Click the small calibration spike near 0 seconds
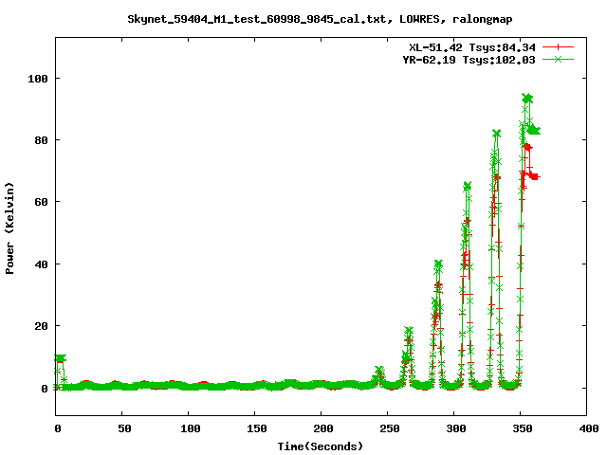The height and width of the screenshot is (455, 607). [60, 358]
